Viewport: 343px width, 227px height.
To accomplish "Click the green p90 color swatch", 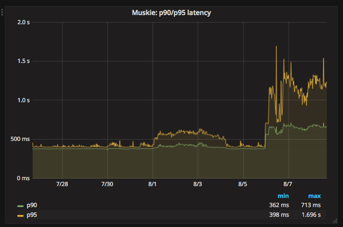I will (x=20, y=206).
